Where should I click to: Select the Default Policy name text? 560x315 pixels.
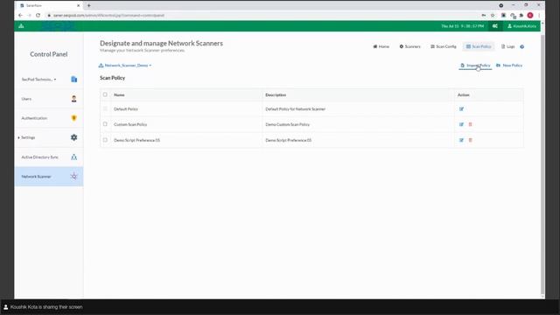(x=126, y=108)
